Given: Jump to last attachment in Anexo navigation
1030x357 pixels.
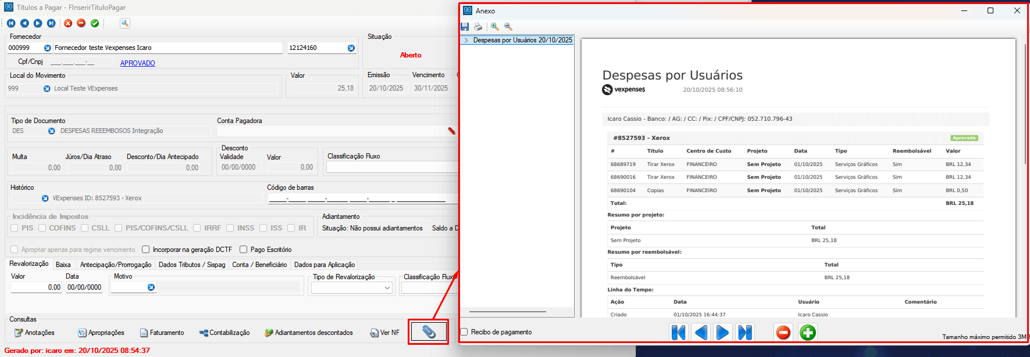Looking at the screenshot, I should 745,333.
